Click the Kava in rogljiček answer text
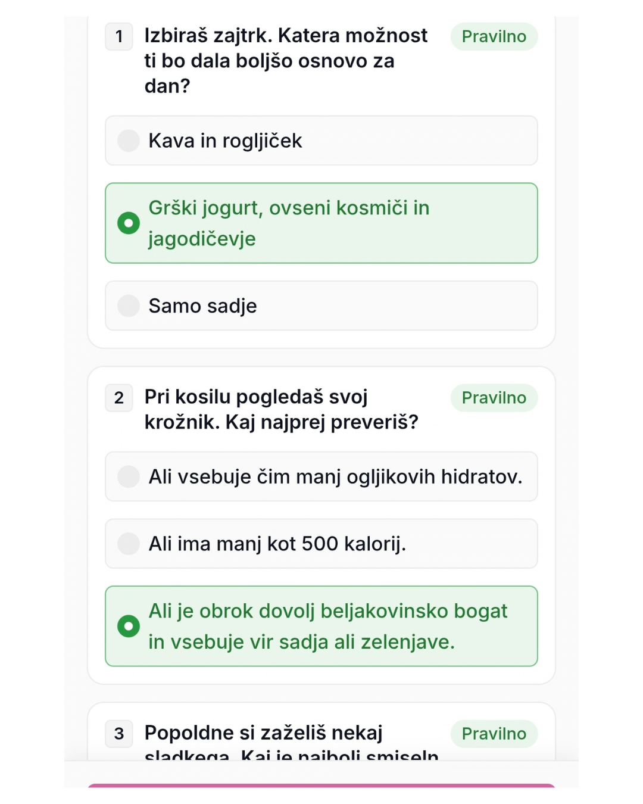 [225, 141]
